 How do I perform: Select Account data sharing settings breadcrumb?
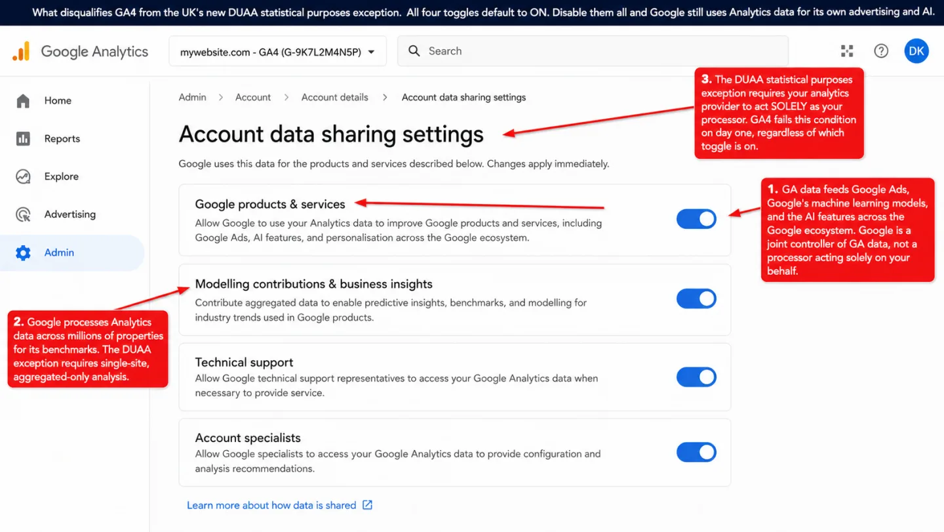tap(463, 97)
